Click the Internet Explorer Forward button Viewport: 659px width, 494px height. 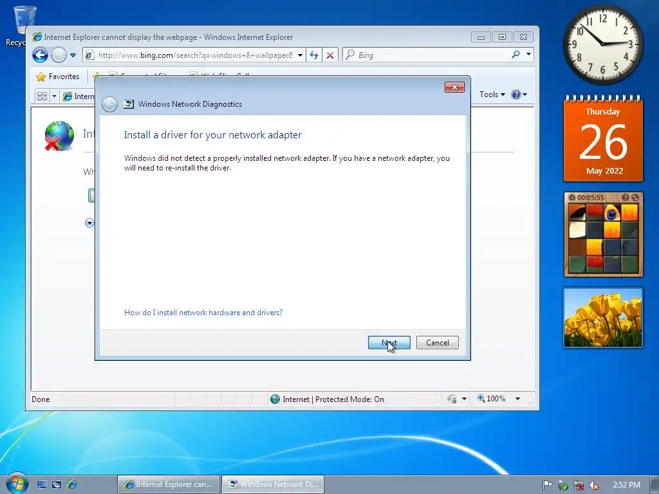59,55
